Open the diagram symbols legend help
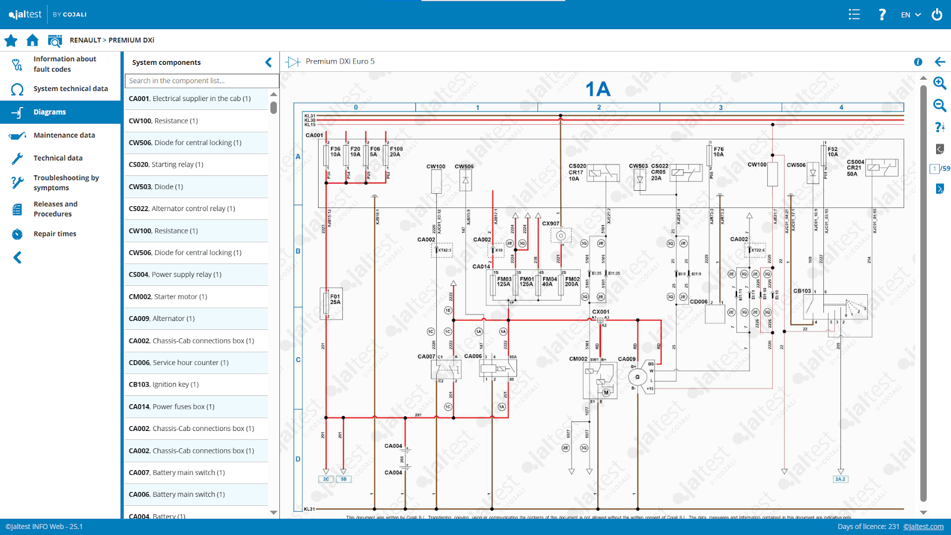Image resolution: width=951 pixels, height=535 pixels. coord(940,127)
